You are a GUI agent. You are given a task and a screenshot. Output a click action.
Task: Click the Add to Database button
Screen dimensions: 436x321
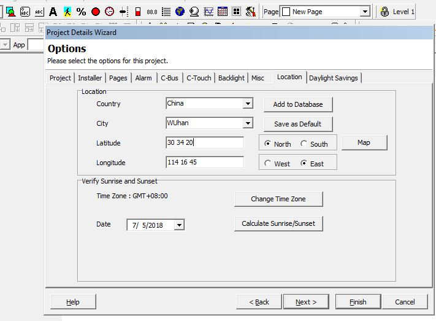pos(298,104)
